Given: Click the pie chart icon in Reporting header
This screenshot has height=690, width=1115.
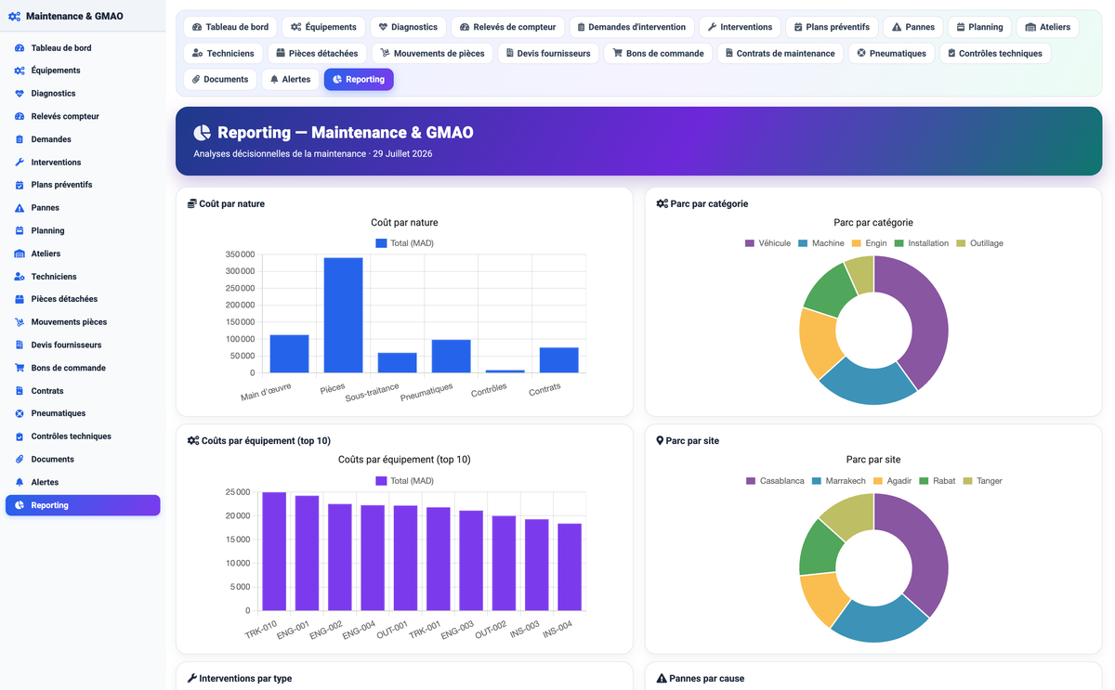Looking at the screenshot, I should pos(203,133).
